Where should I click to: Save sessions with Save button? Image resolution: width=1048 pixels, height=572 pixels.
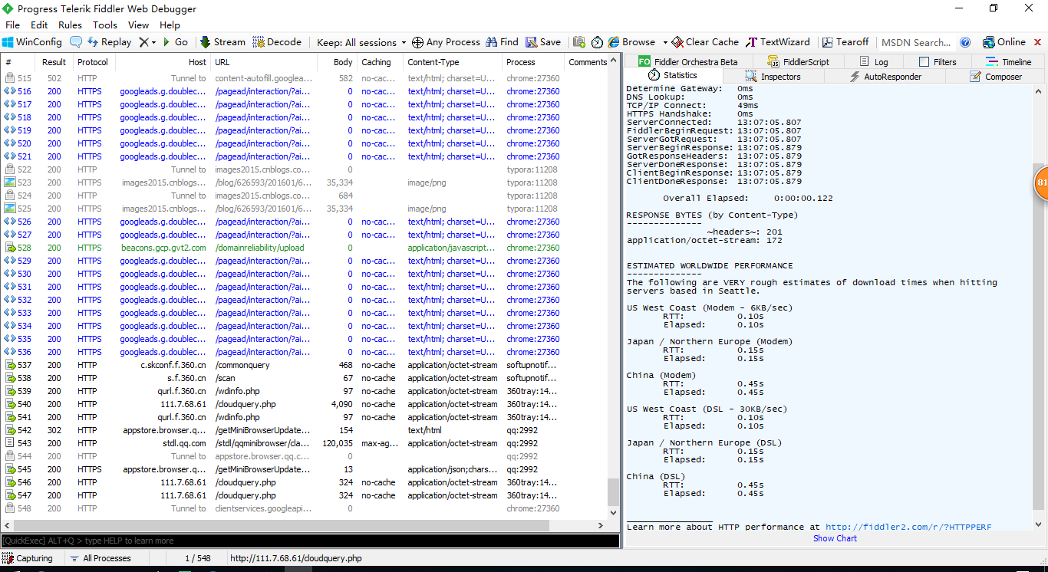[543, 42]
